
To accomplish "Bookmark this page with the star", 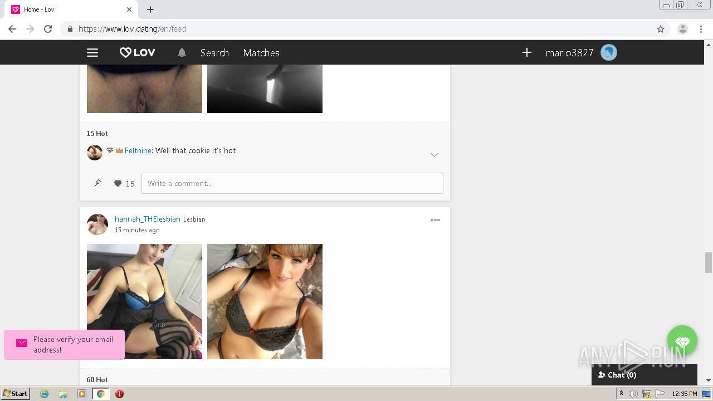I will click(661, 29).
